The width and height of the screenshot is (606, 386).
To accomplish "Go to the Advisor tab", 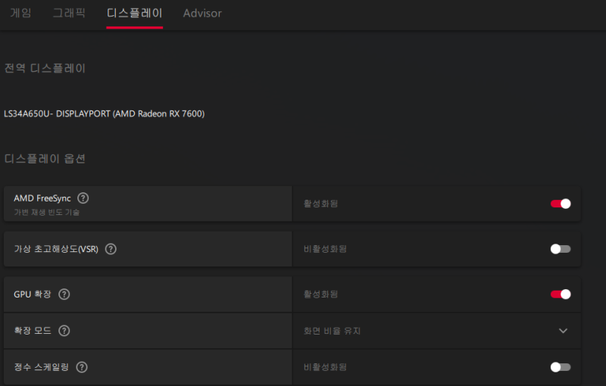I will tap(202, 13).
